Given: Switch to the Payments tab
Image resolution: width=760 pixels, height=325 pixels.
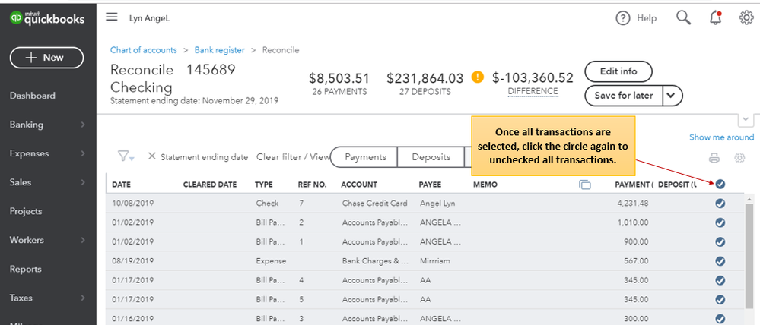Looking at the screenshot, I should [365, 157].
